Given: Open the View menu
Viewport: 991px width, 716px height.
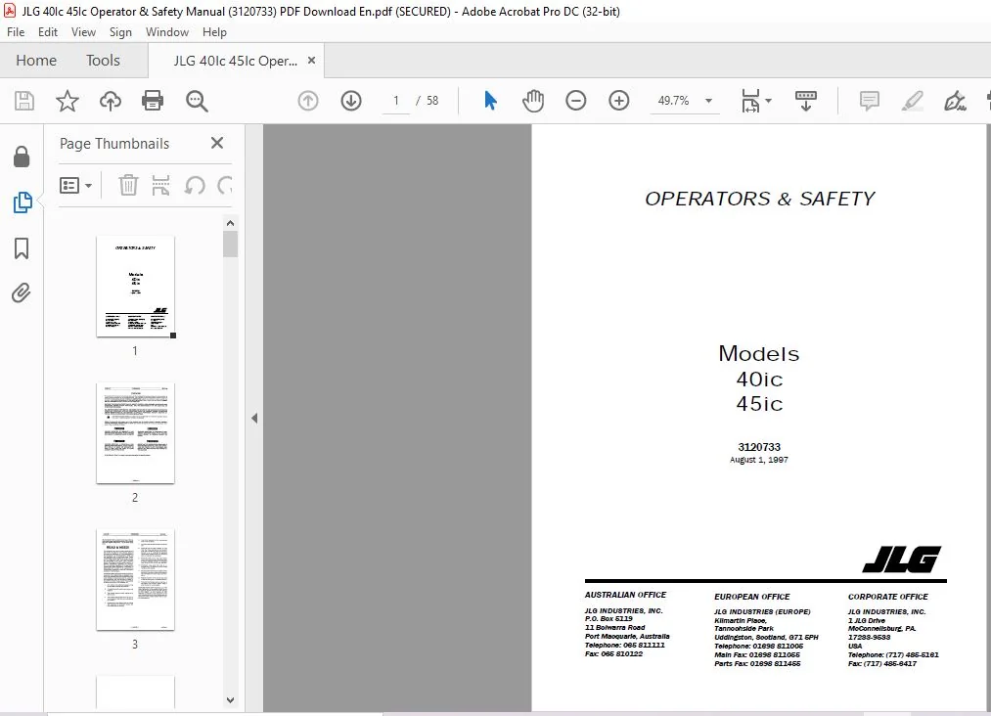Looking at the screenshot, I should click(x=83, y=32).
